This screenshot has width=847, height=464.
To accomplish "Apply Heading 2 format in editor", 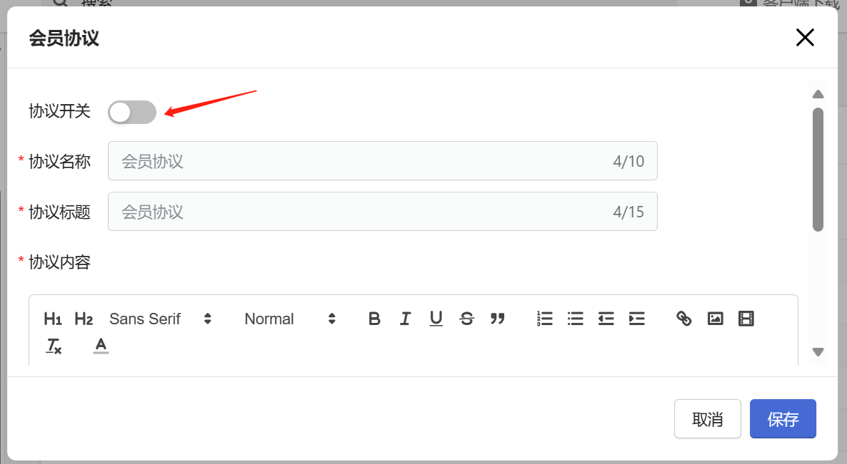I will (84, 319).
